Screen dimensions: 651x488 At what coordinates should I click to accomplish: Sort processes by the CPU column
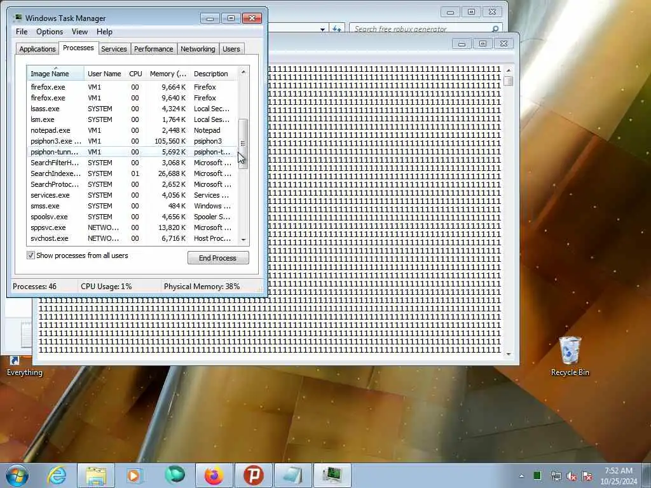point(135,74)
